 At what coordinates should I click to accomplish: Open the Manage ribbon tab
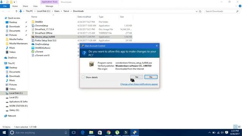tap(50, 6)
